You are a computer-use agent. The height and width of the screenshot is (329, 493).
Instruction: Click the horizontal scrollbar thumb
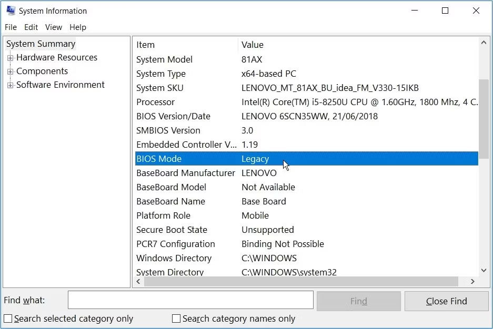pos(301,281)
